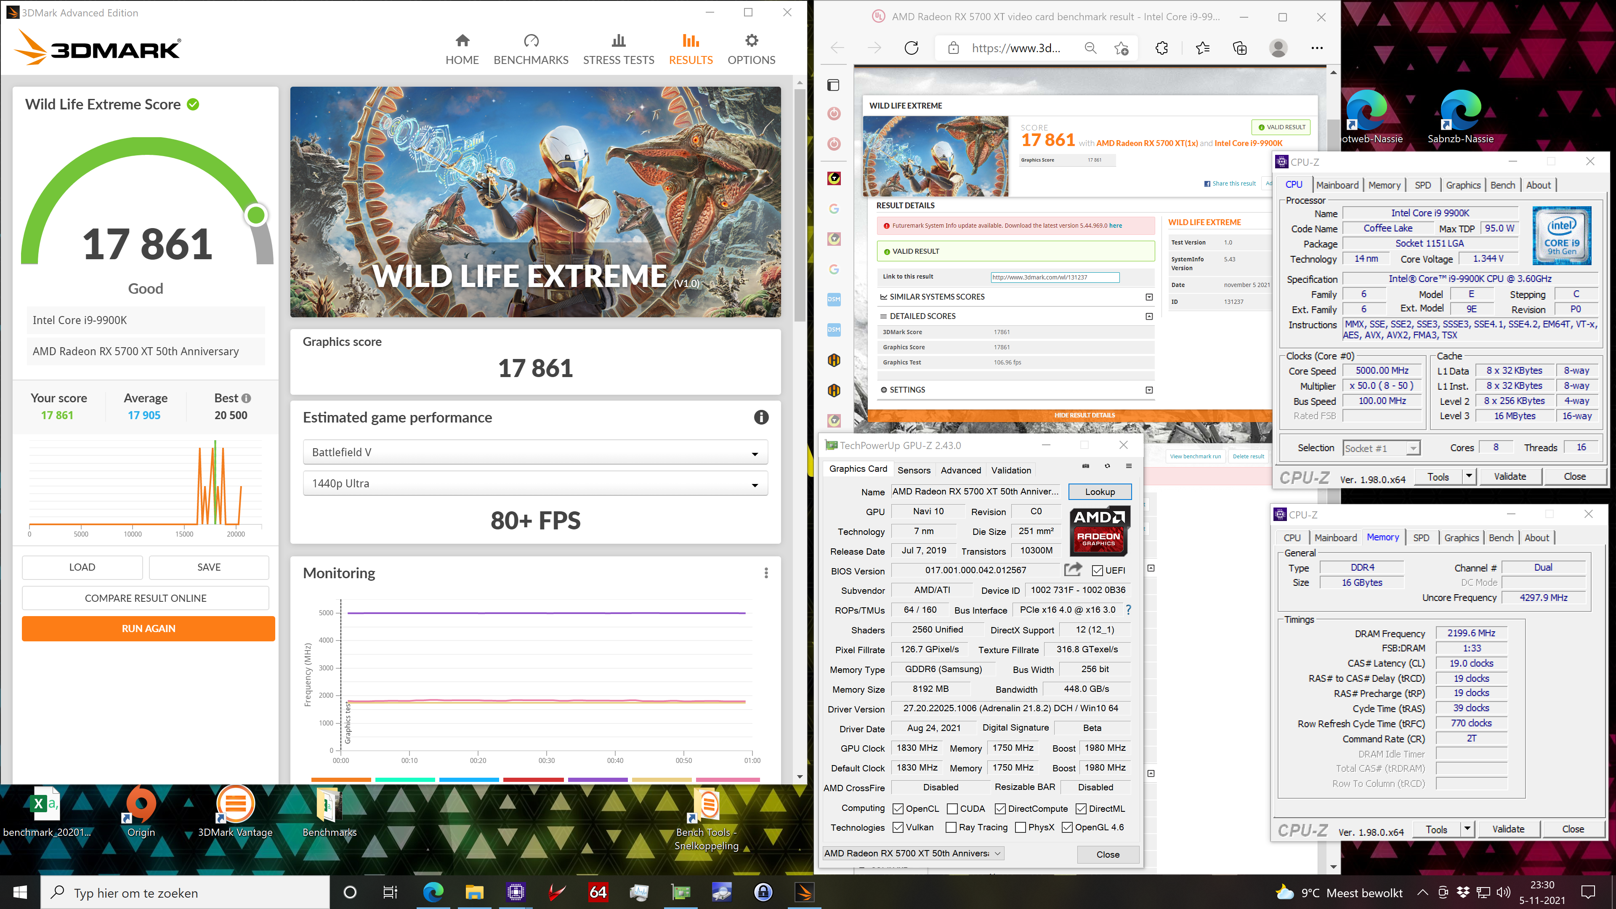The image size is (1616, 909).
Task: Open Battlefield V game dropdown
Action: (x=535, y=452)
